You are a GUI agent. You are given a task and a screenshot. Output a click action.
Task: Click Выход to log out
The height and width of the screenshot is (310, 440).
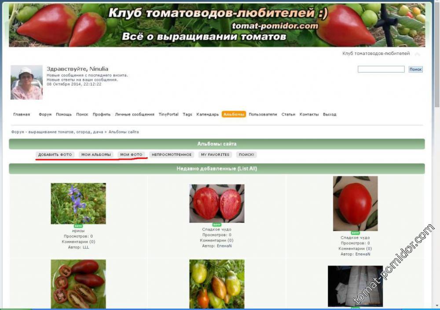(330, 114)
